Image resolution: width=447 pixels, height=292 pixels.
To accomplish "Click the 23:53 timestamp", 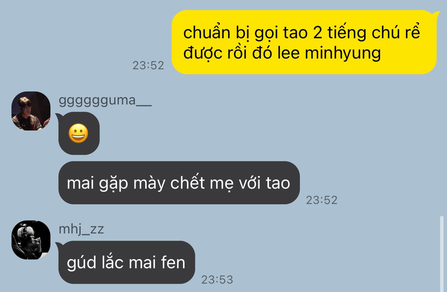I will (x=217, y=280).
